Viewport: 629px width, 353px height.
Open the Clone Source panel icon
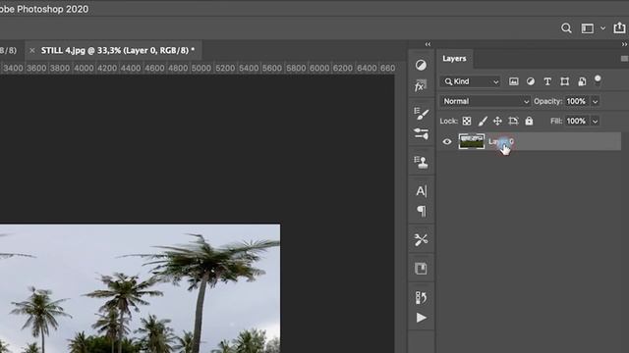pyautogui.click(x=421, y=162)
